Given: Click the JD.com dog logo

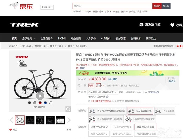Looking at the screenshot, I should tap(14, 6).
